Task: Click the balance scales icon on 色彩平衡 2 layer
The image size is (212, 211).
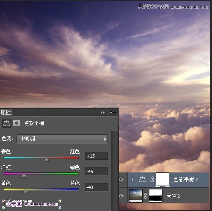Action: tap(142, 179)
